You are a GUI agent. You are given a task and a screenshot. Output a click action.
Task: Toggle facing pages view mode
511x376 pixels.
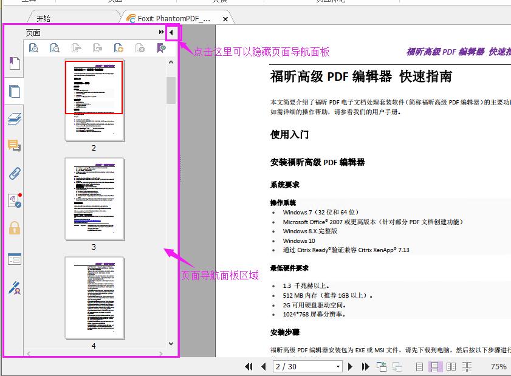tap(451, 366)
